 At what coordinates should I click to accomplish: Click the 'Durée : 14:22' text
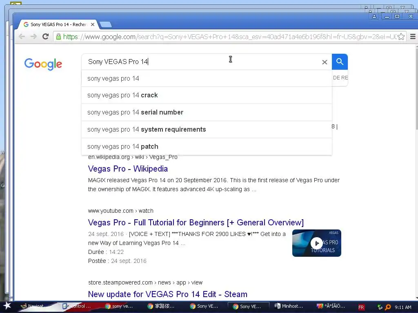(106, 252)
